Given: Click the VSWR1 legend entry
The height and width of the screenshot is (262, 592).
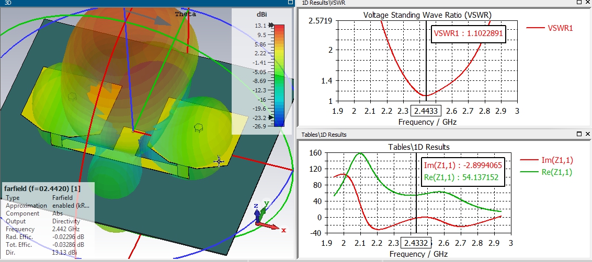Looking at the screenshot, I should pyautogui.click(x=550, y=28).
